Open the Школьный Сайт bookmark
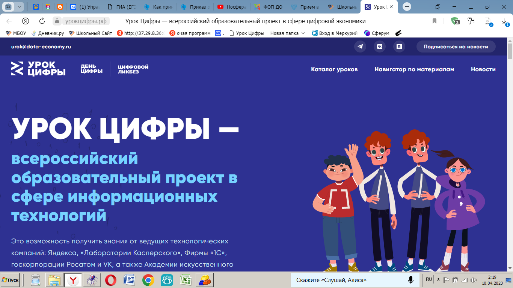This screenshot has height=288, width=513. click(91, 33)
